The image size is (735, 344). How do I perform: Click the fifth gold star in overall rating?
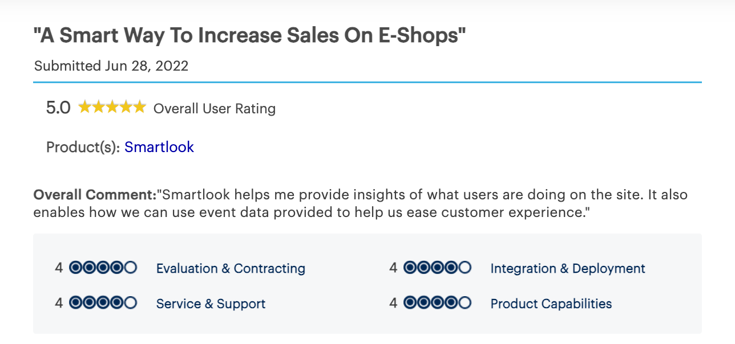coord(140,107)
